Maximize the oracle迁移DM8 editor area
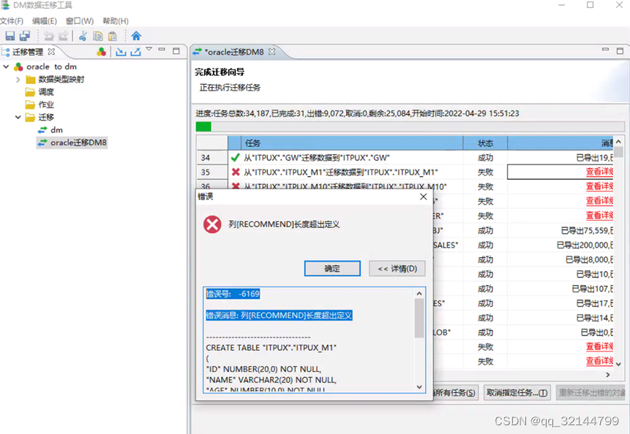 pos(620,51)
